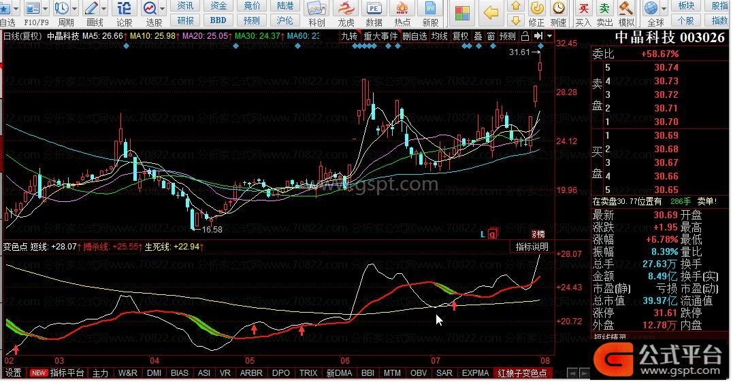Click the red Q marker on chart

point(492,234)
